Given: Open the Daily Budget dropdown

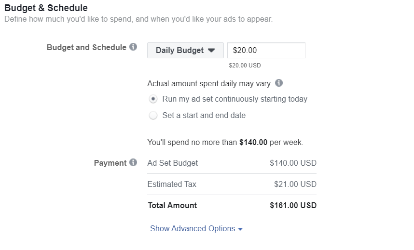Looking at the screenshot, I should tap(185, 51).
